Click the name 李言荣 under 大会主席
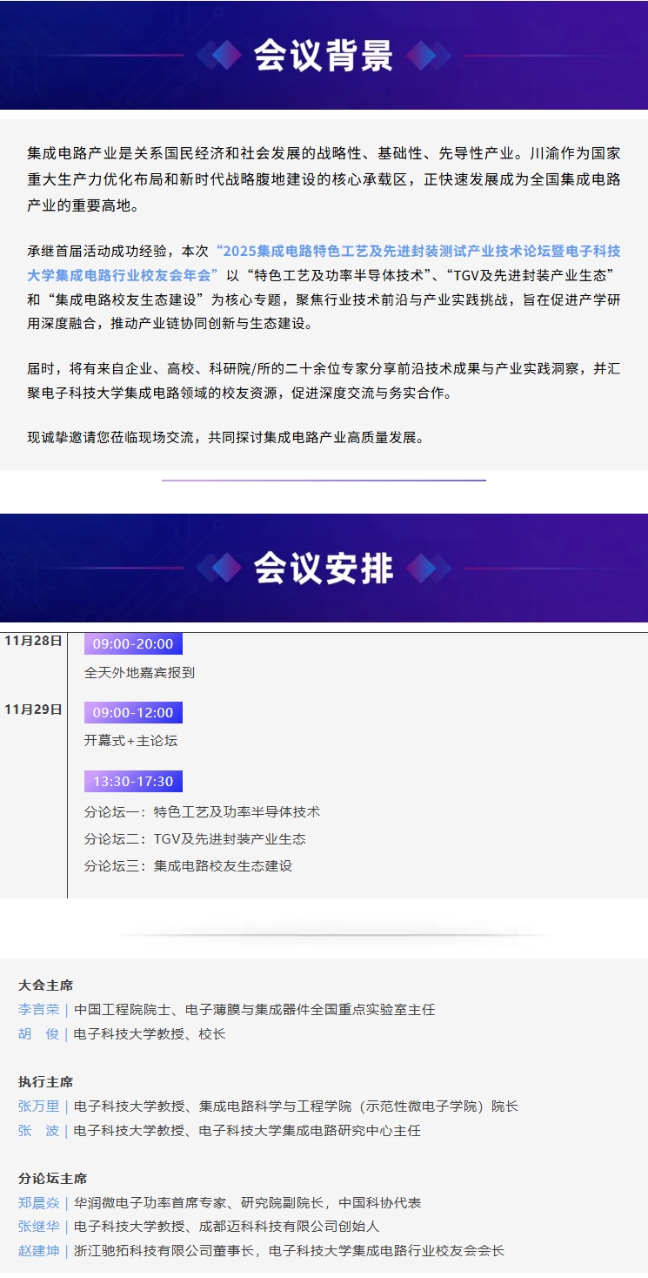 click(39, 1010)
